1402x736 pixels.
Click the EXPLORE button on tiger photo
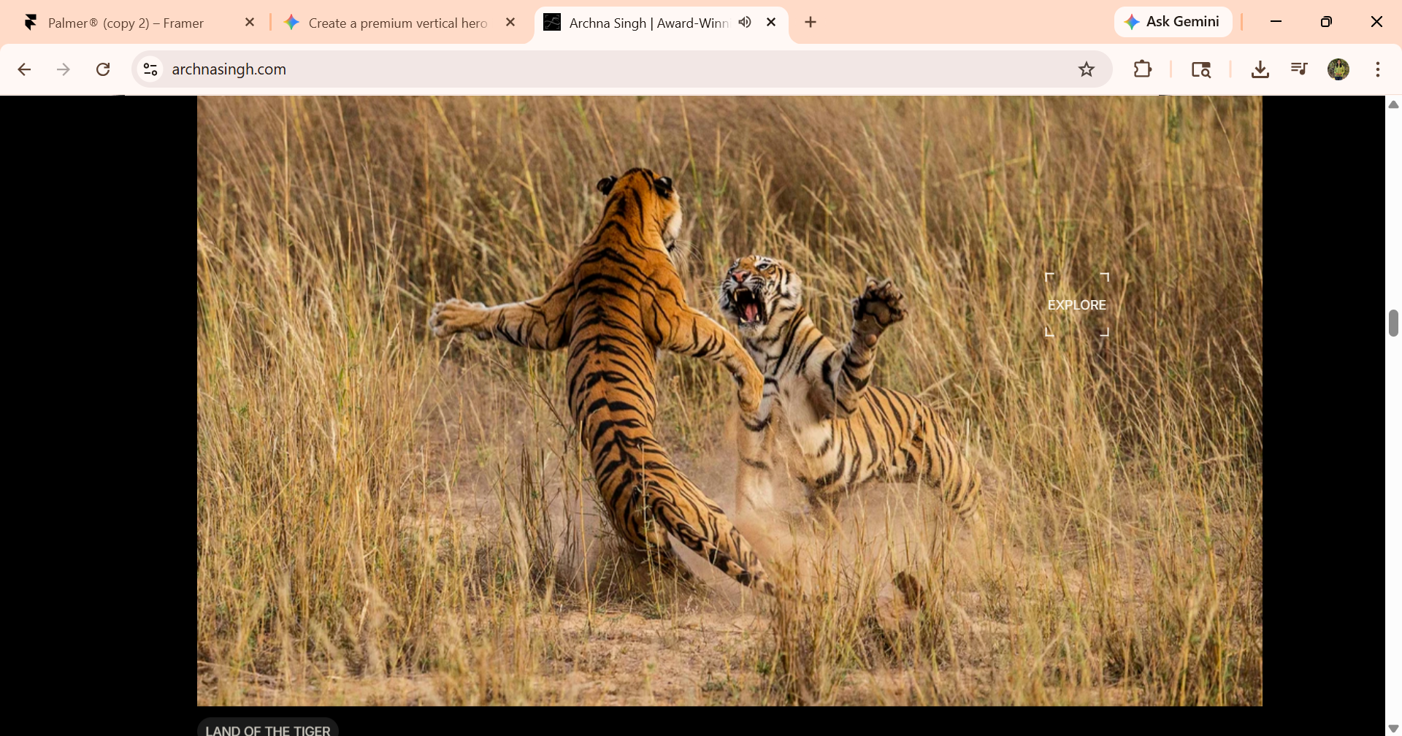click(x=1077, y=305)
